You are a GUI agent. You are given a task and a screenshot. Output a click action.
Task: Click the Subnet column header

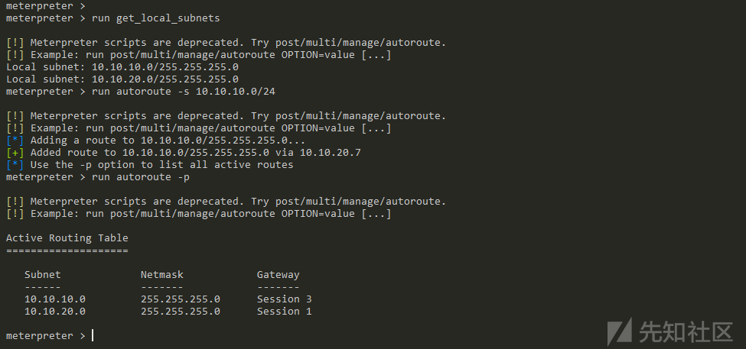pos(43,274)
